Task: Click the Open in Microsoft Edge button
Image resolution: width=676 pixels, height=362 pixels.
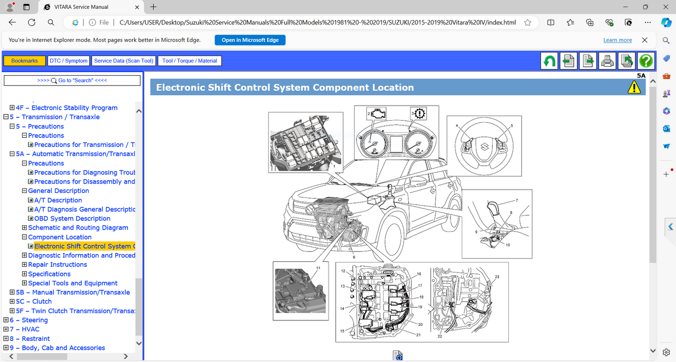Action: coord(250,39)
